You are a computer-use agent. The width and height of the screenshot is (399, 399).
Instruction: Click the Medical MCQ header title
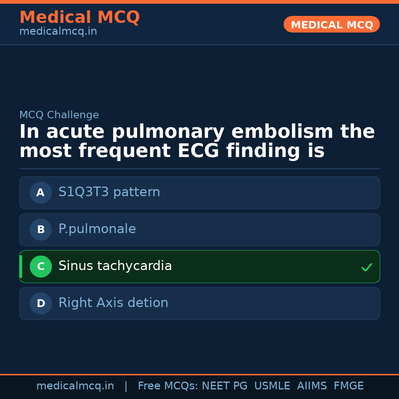pos(79,17)
